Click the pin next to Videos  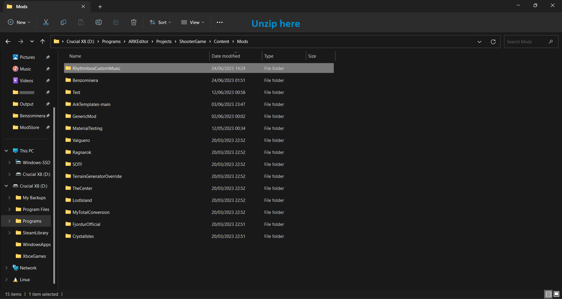(48, 80)
